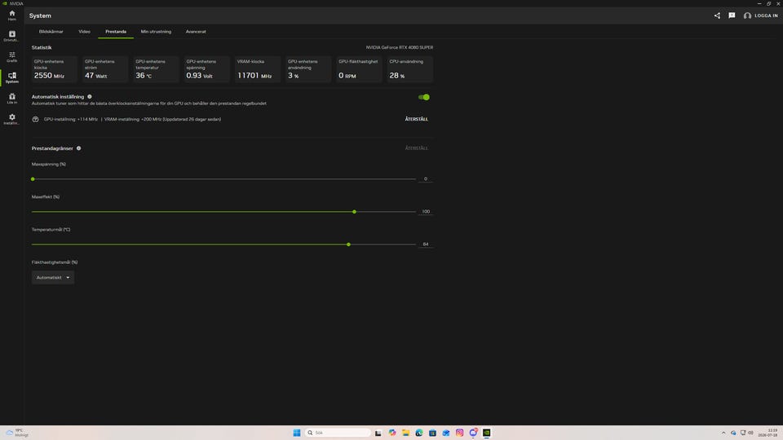Click the Maxeffekt value field showing 100

tap(426, 212)
